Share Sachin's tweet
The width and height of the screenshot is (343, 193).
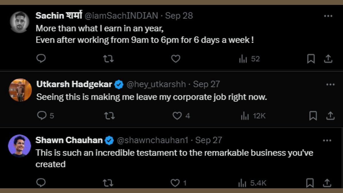[x=328, y=59]
